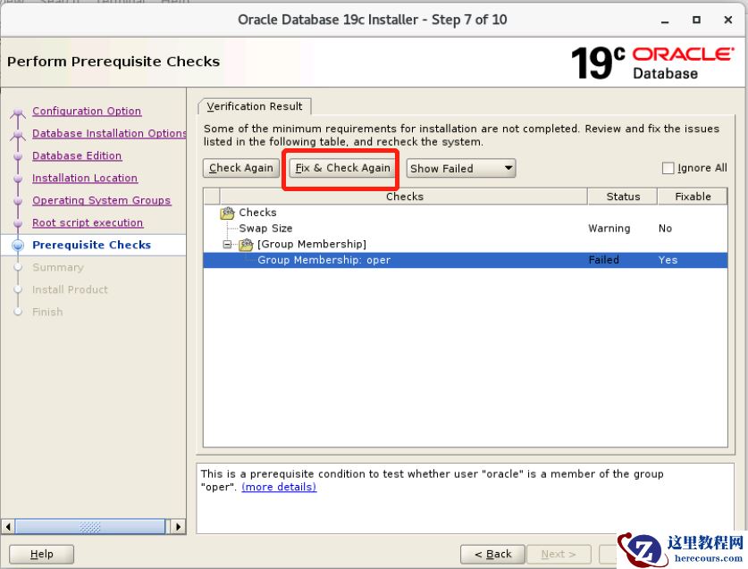Screen dimensions: 748x569
Task: Minimize the installer window
Action: click(x=665, y=21)
